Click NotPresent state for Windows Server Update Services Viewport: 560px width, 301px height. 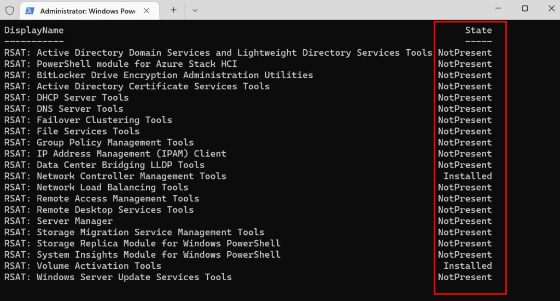(x=464, y=277)
